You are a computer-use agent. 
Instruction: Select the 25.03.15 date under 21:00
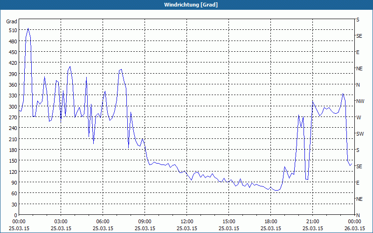(x=312, y=228)
